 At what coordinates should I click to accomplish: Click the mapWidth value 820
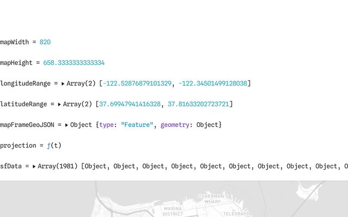pos(45,42)
